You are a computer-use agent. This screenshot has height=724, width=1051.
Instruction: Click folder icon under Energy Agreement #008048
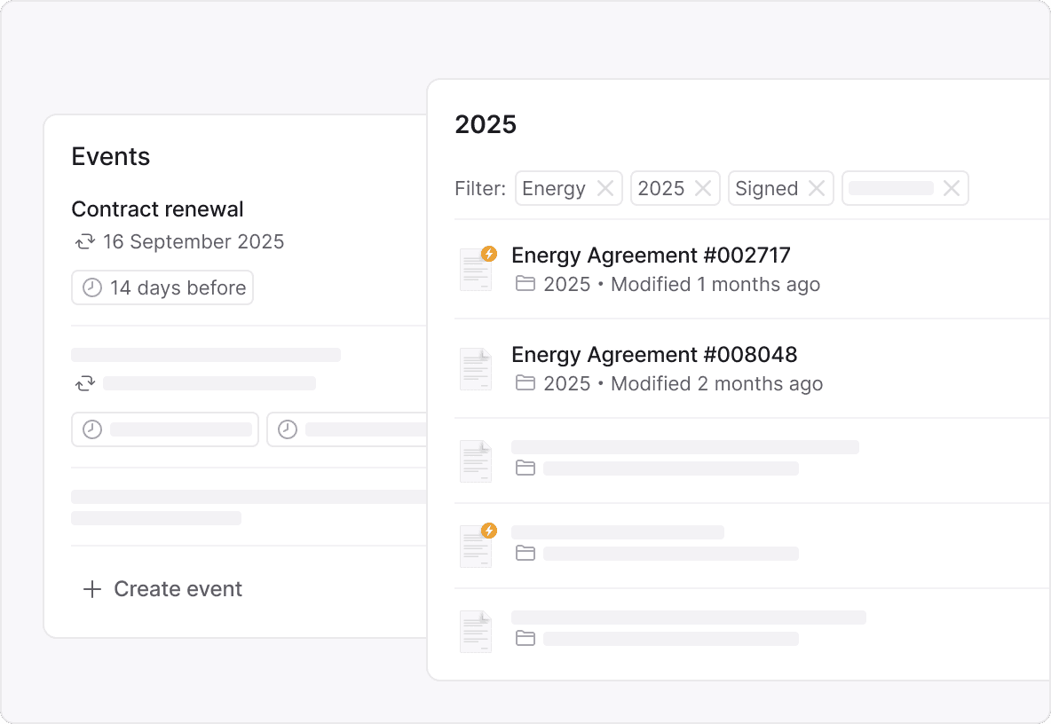525,383
